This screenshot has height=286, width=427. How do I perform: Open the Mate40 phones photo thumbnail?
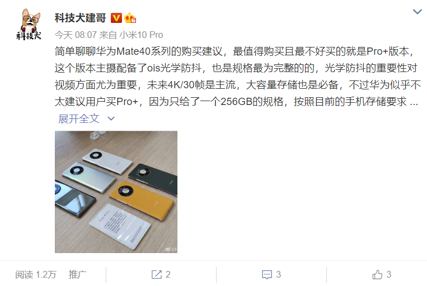click(116, 192)
